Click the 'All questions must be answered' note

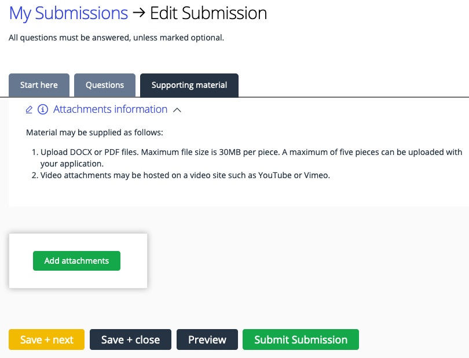(x=116, y=38)
